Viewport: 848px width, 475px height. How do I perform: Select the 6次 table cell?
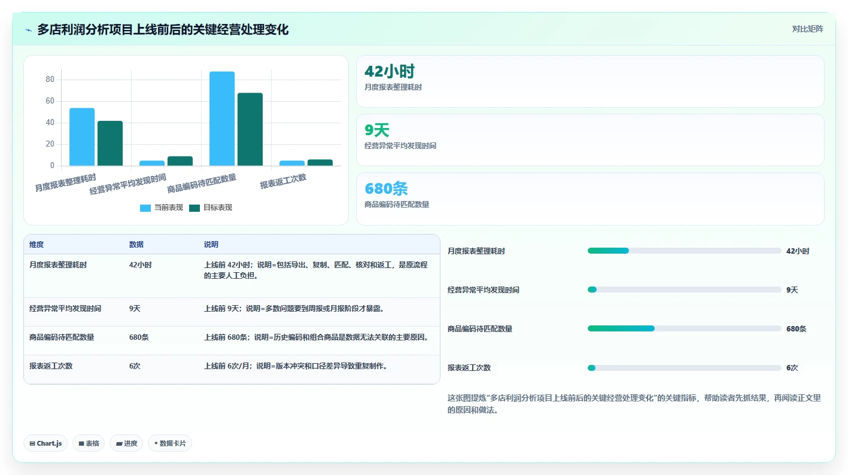(x=135, y=366)
